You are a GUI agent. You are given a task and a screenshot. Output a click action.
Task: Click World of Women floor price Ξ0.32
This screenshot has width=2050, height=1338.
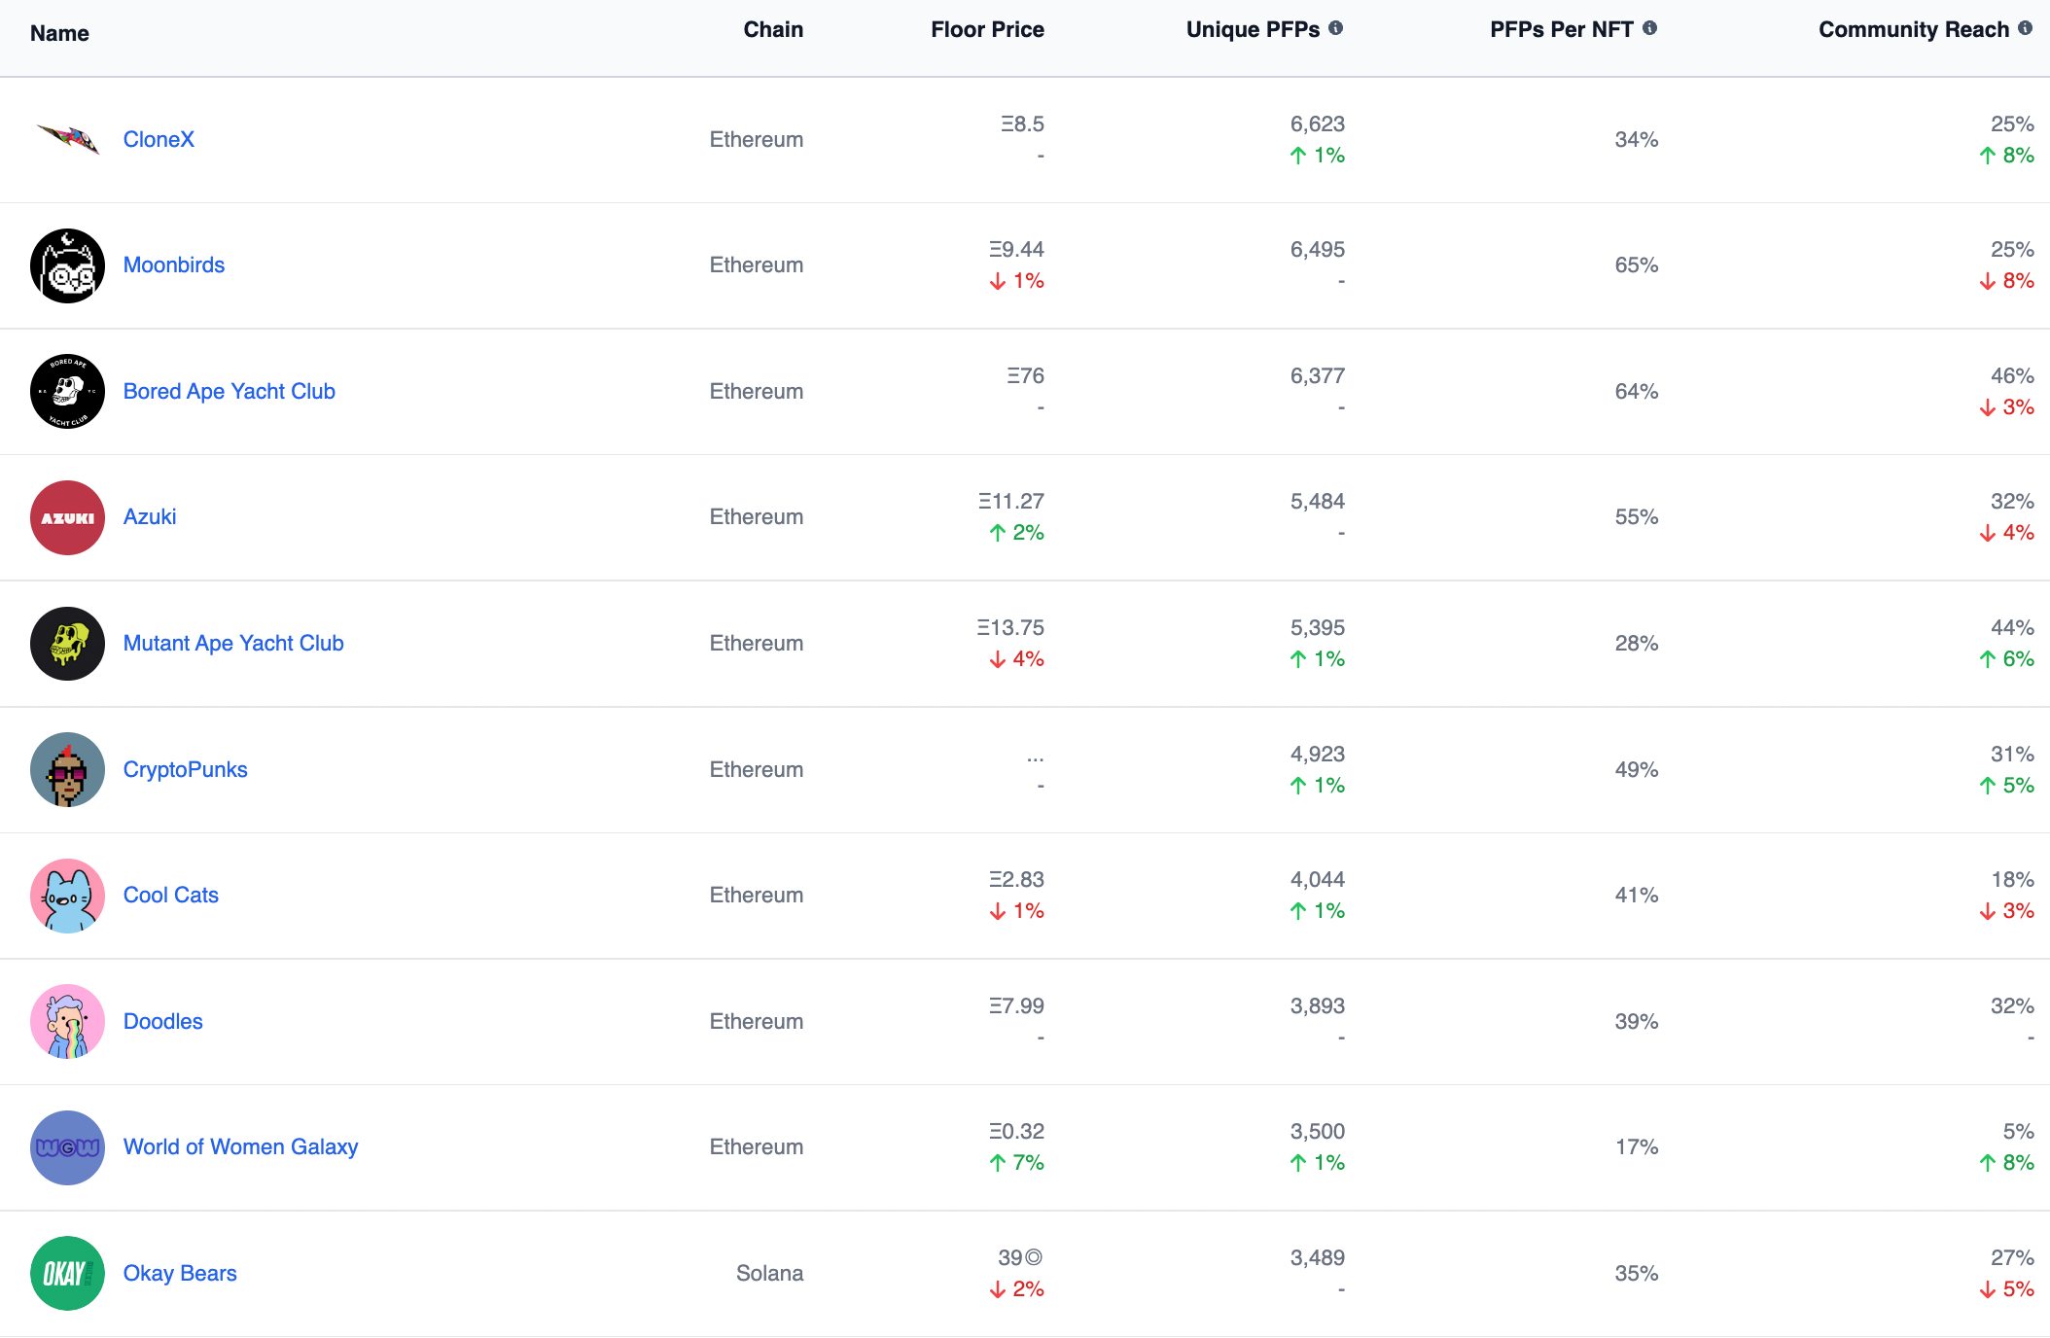(1016, 1131)
